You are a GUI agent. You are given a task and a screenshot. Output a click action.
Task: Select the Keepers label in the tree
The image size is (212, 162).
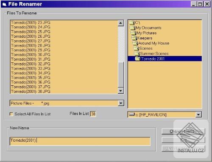coord(145,38)
